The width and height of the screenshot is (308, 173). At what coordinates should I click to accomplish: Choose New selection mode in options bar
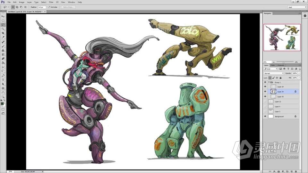13,7
